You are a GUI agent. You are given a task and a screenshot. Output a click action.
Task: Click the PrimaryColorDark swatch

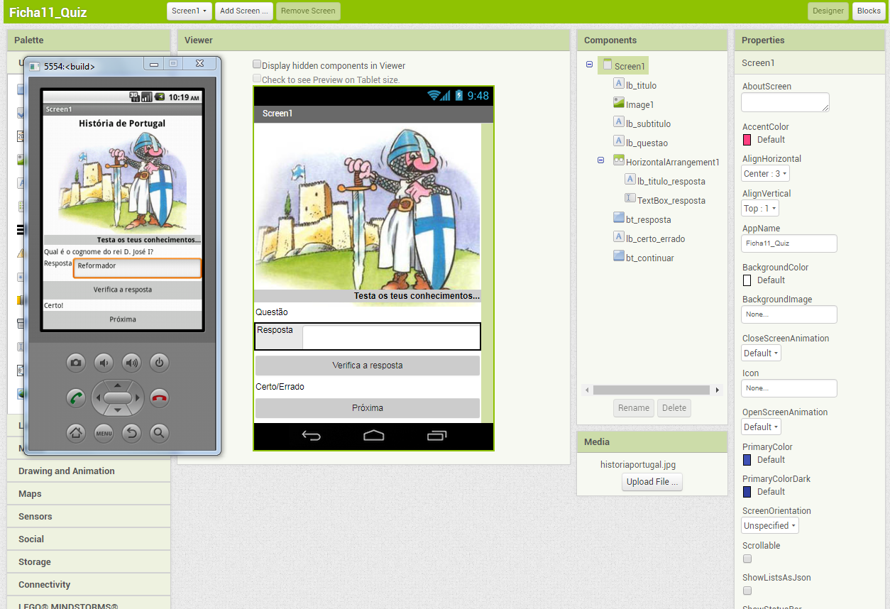point(747,491)
